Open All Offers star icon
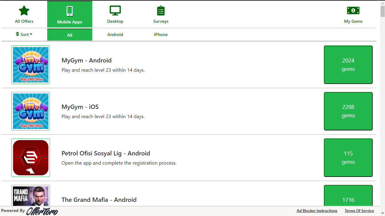The width and height of the screenshot is (385, 216). 24,11
